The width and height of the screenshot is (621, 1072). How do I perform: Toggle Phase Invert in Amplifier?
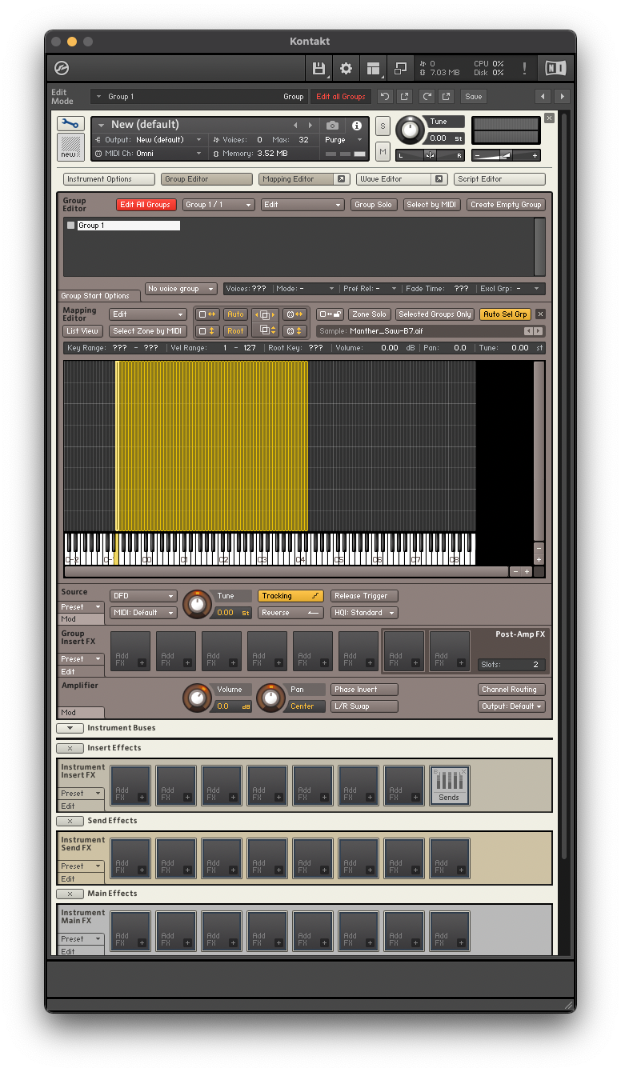tap(364, 690)
